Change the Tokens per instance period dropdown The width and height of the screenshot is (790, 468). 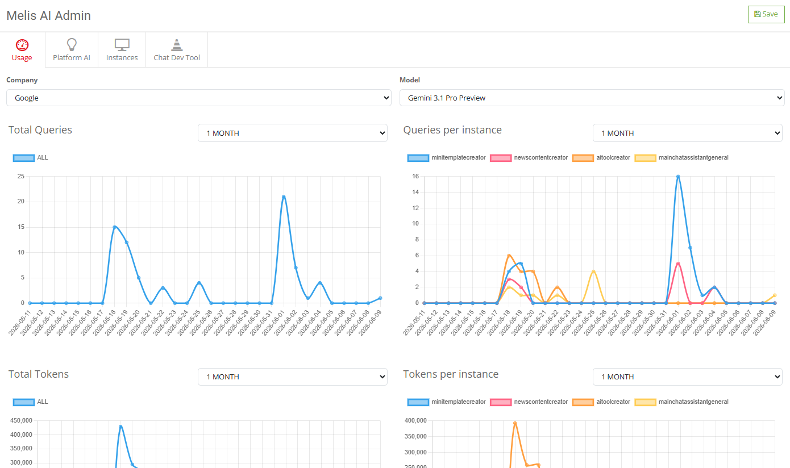(x=688, y=377)
